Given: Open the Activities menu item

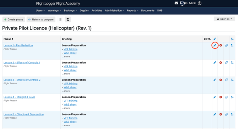Looking at the screenshot, I should (x=97, y=10).
